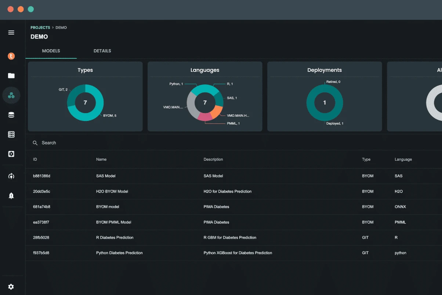Click the lowercase python language cell
The height and width of the screenshot is (295, 442).
[x=401, y=253]
